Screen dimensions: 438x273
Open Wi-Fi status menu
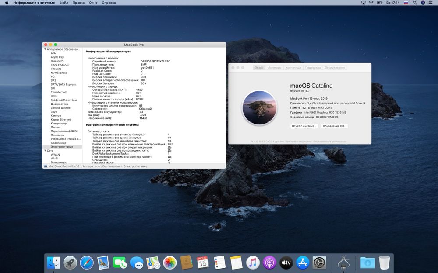click(371, 3)
